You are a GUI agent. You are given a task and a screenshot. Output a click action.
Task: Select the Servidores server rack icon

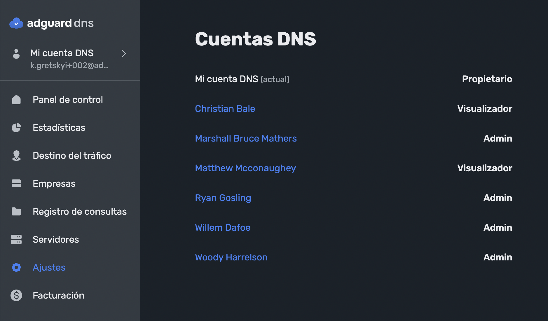click(x=16, y=239)
